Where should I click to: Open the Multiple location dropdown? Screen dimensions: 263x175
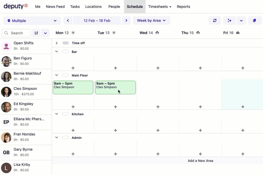click(32, 21)
